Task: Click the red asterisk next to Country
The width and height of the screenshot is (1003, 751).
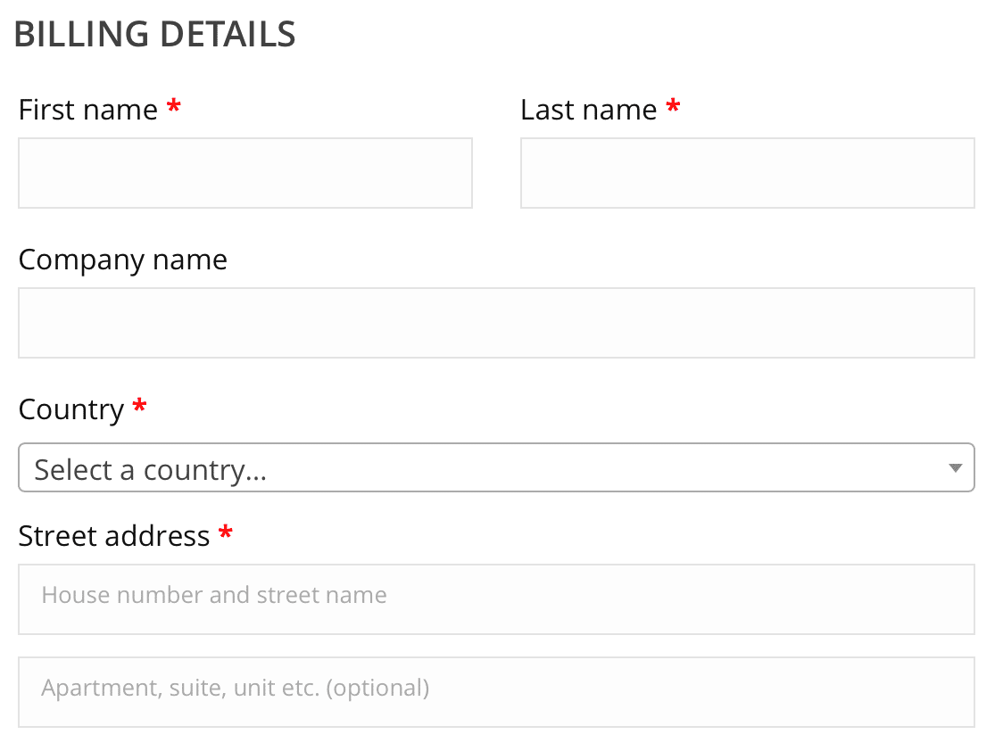Action: pyautogui.click(x=138, y=408)
